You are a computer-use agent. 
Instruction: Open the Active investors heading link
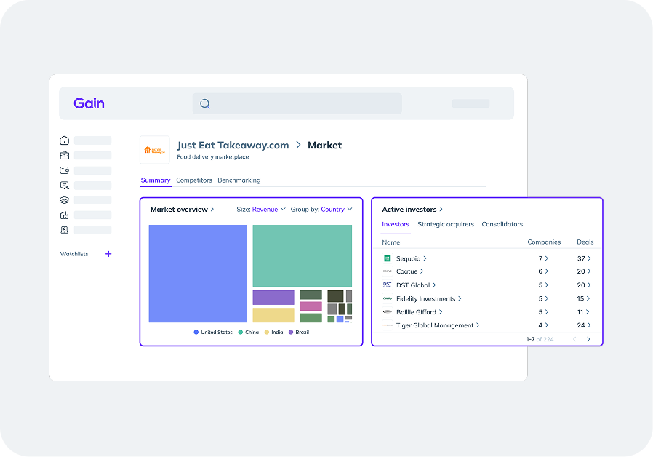[412, 209]
